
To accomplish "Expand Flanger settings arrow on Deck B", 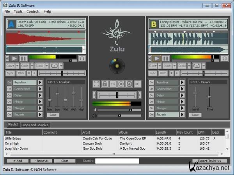I will click(182, 108).
